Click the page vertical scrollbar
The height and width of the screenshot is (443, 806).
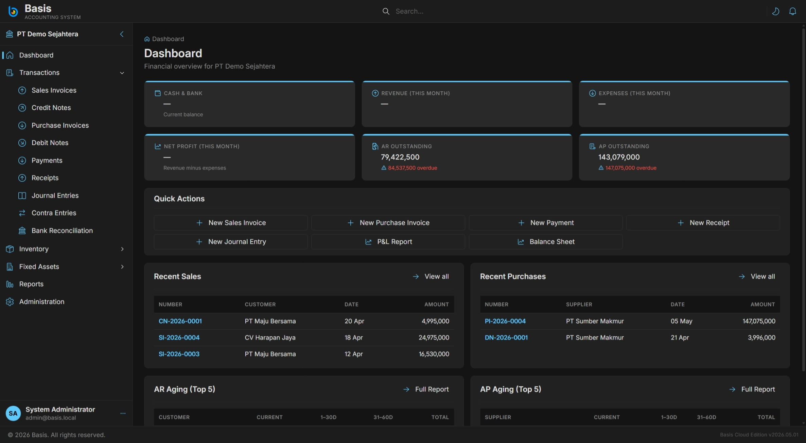pyautogui.click(x=803, y=200)
